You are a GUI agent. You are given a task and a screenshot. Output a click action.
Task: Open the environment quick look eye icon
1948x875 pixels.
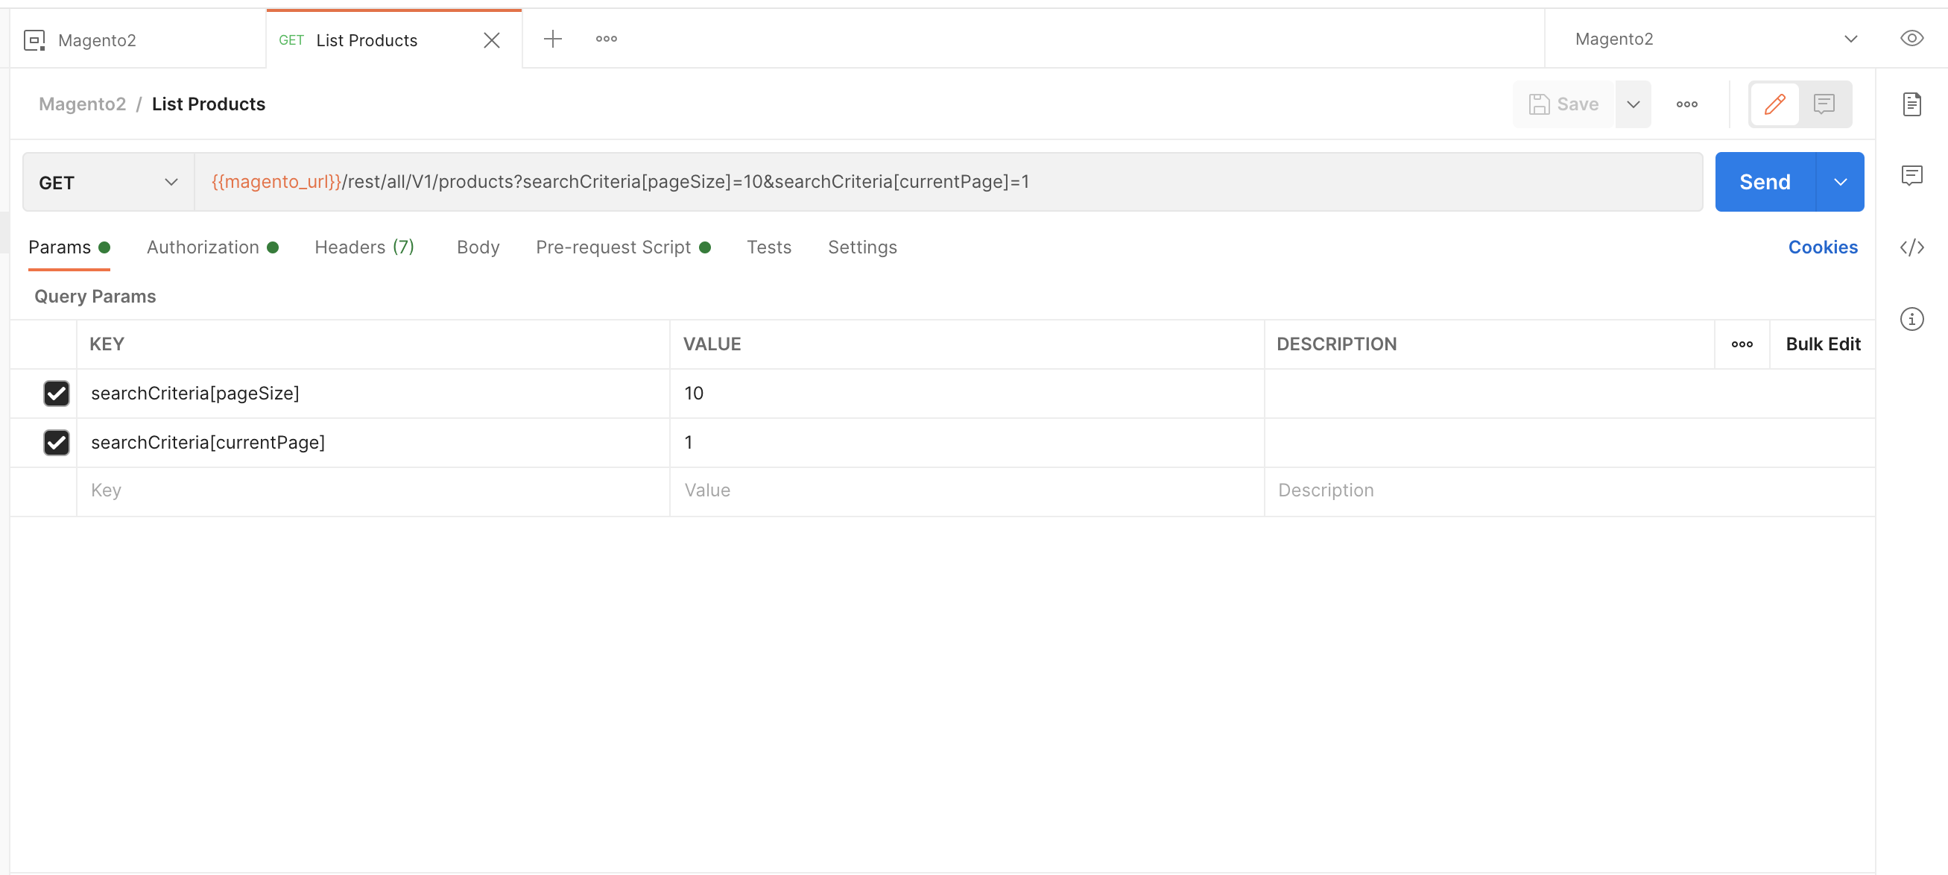pyautogui.click(x=1912, y=39)
